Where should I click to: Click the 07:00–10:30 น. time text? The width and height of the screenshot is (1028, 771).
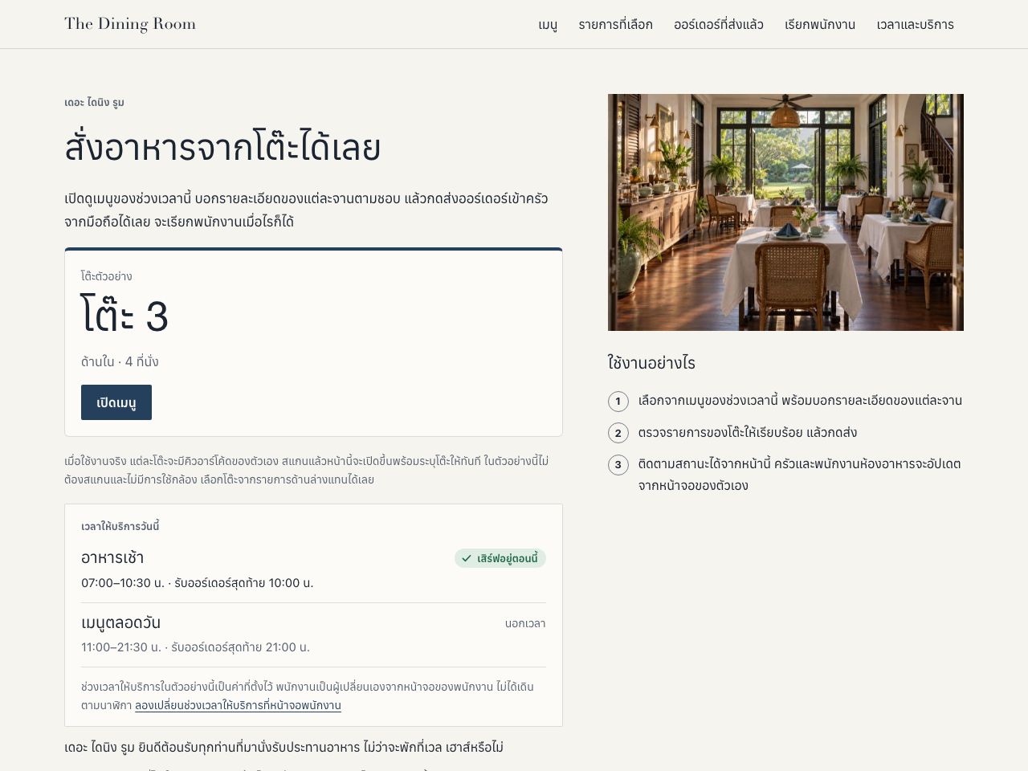point(123,583)
